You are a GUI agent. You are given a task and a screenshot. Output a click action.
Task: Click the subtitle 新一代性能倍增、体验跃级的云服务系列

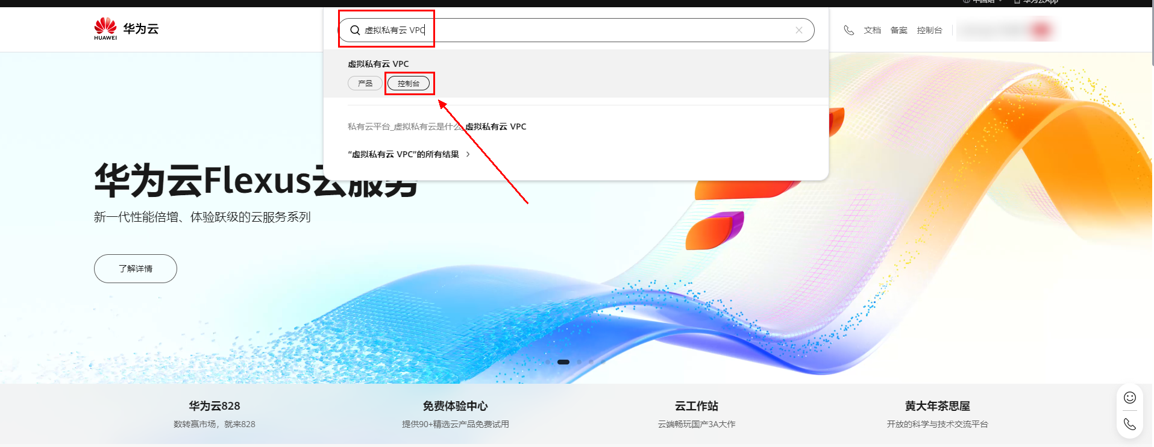[x=202, y=217]
